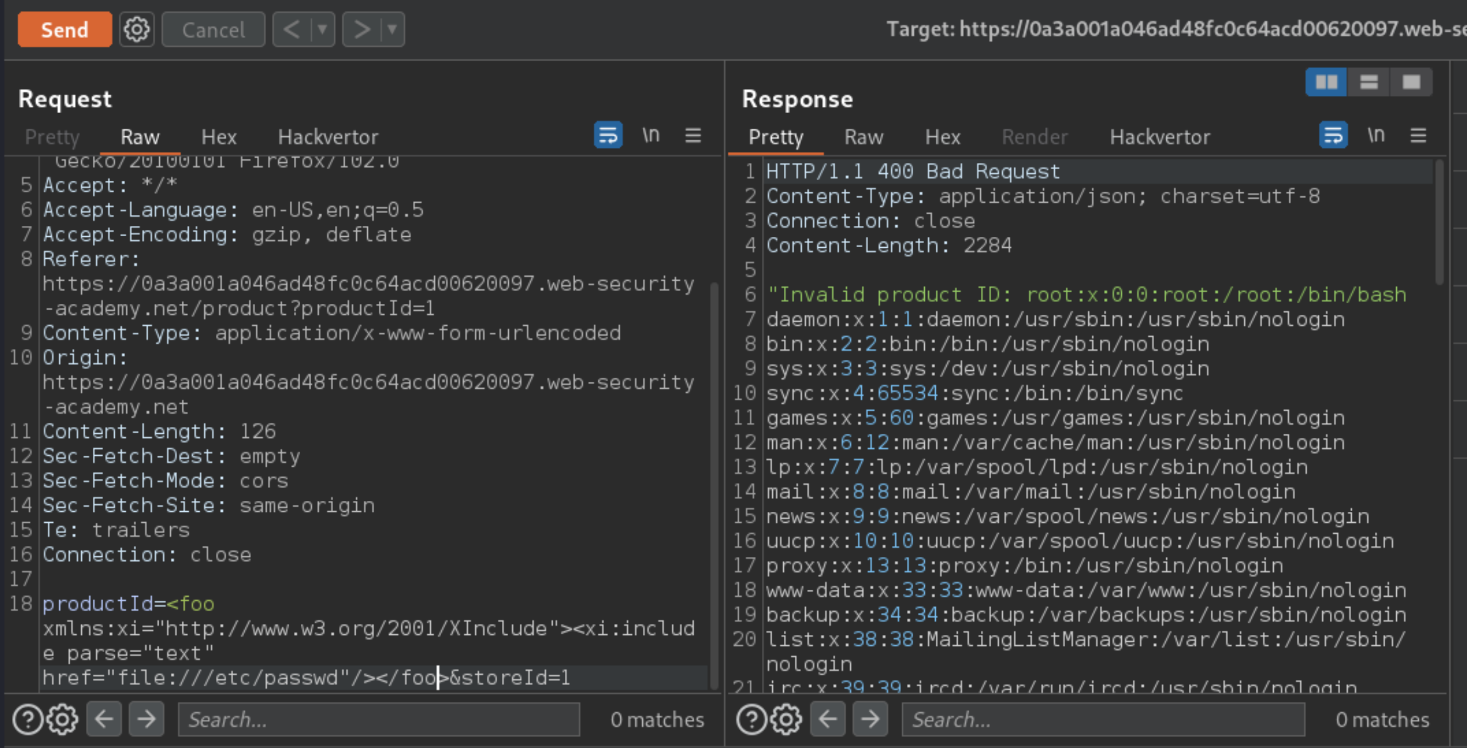
Task: Select the Request Raw tab
Action: pyautogui.click(x=140, y=137)
